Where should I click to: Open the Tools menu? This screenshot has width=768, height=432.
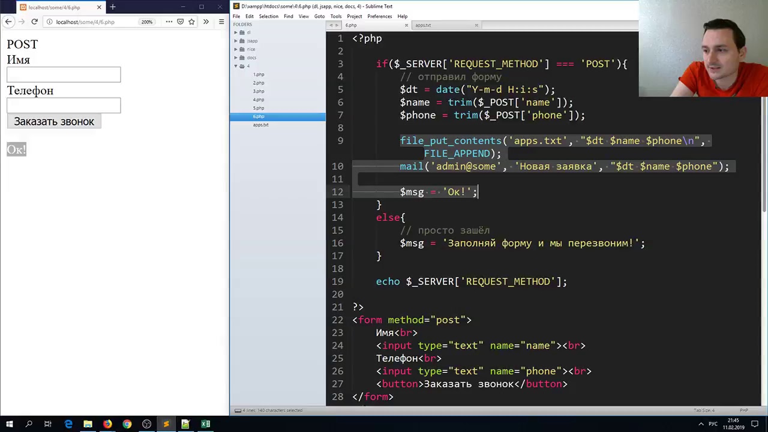[x=336, y=16]
